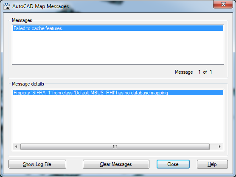Click the 'Message details' group heading
Screen dimensions: 236x177
tap(28, 84)
